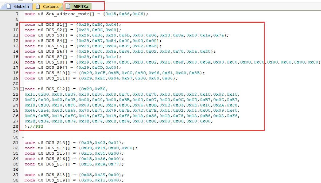Screen dimensions: 321x183
Task: Click line number 31 in the margin
Action: click(x=16, y=143)
